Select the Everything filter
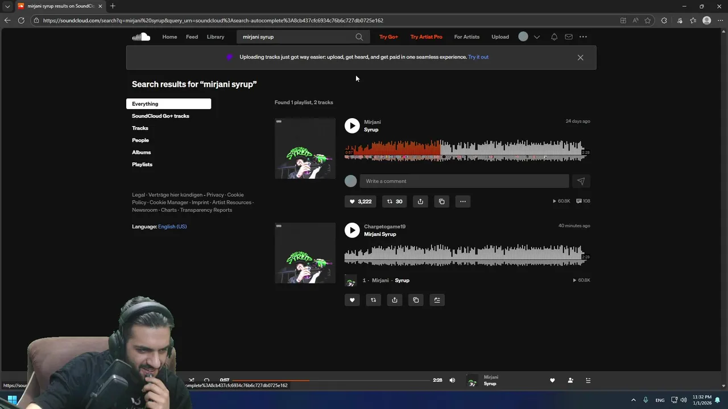 (x=168, y=104)
